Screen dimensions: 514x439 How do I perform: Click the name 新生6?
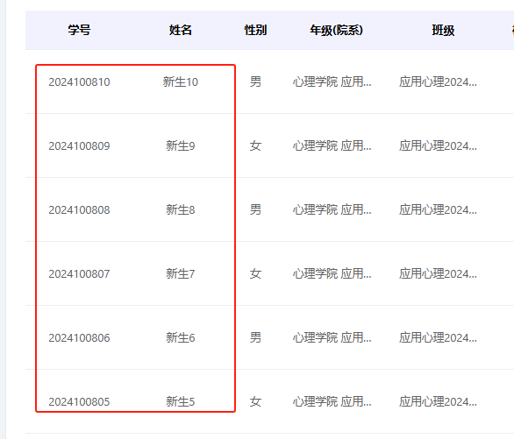coord(181,337)
